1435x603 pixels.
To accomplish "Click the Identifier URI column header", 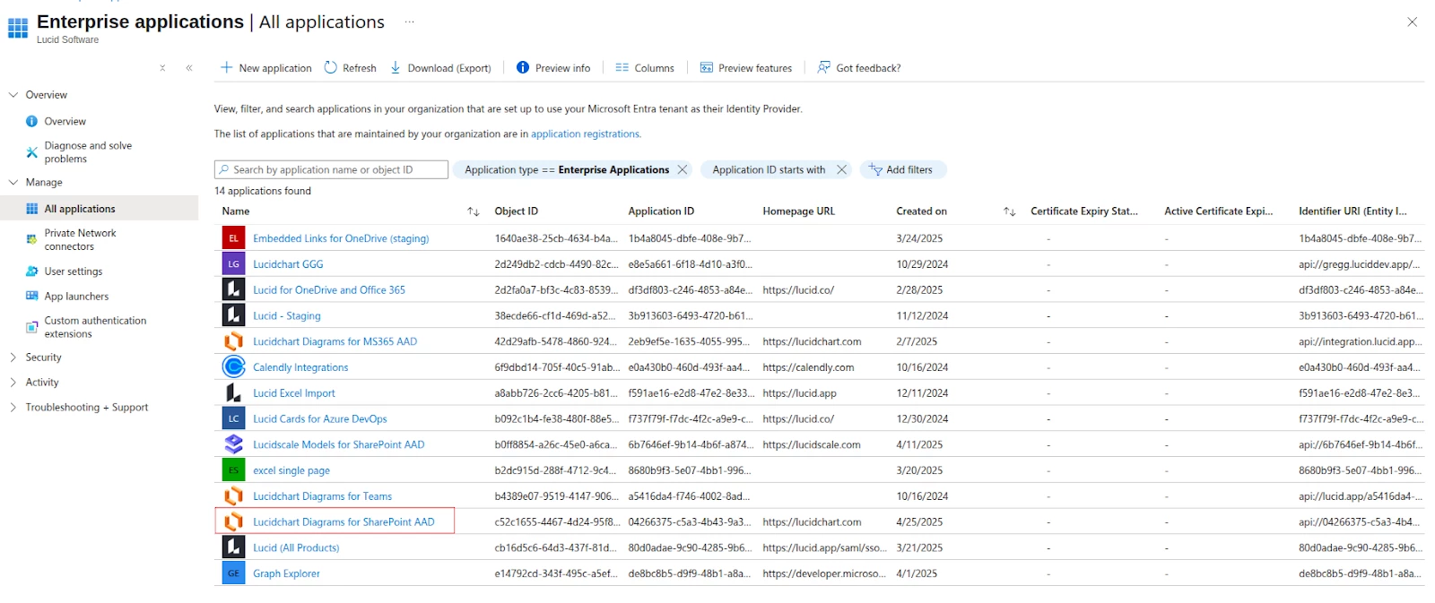I will (1352, 211).
